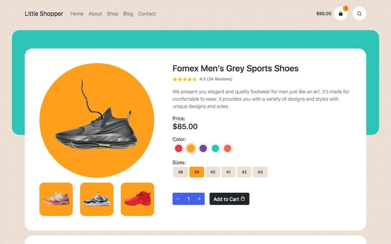Navigate to the Blog page
The width and height of the screenshot is (391, 244).
128,14
